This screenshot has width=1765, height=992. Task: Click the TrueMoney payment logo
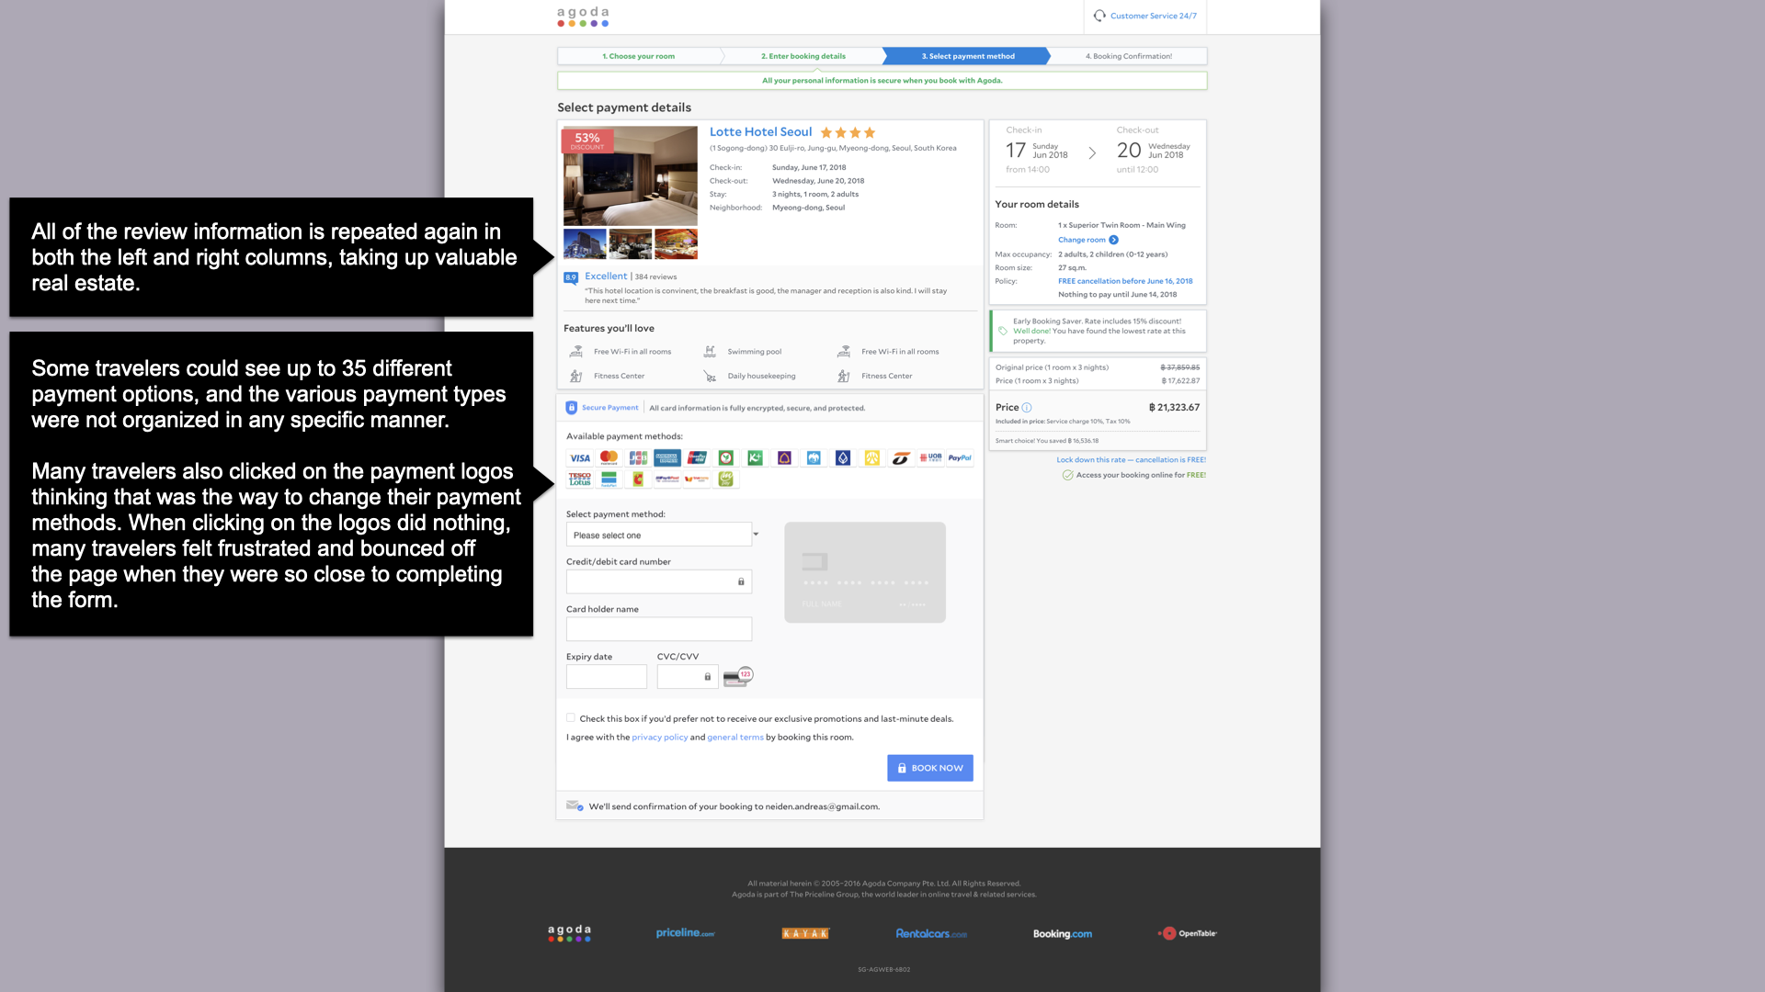pyautogui.click(x=697, y=479)
